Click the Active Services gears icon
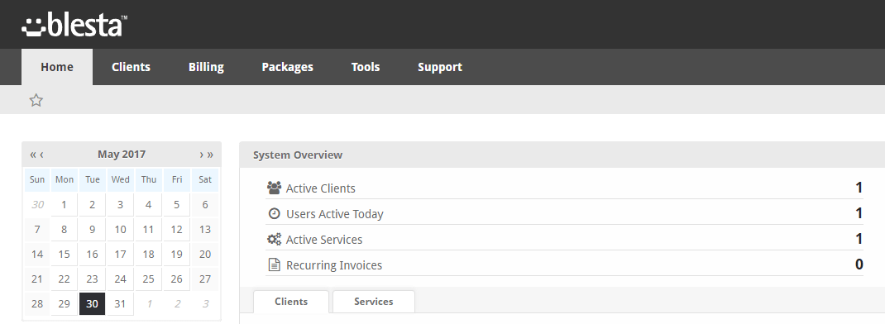Screen dimensions: 885x324 pos(275,240)
